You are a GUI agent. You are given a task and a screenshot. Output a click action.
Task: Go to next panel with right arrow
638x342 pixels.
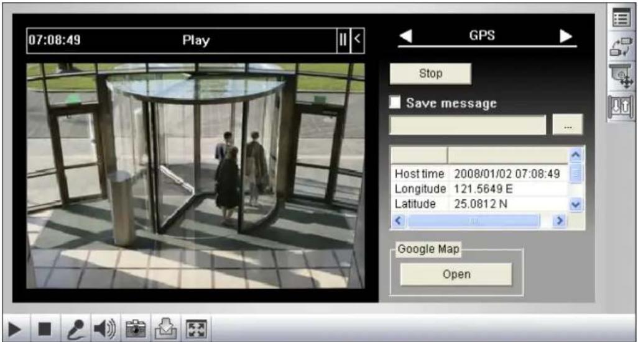tap(566, 36)
